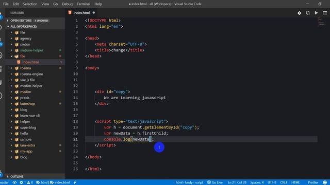Click the kuteshop folder icon
Screen dimensions: 330x185
point(16,104)
